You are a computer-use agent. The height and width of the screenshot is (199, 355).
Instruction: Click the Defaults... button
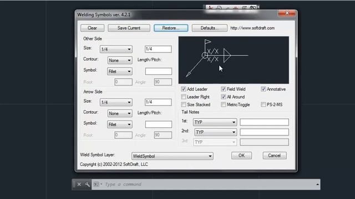click(210, 28)
